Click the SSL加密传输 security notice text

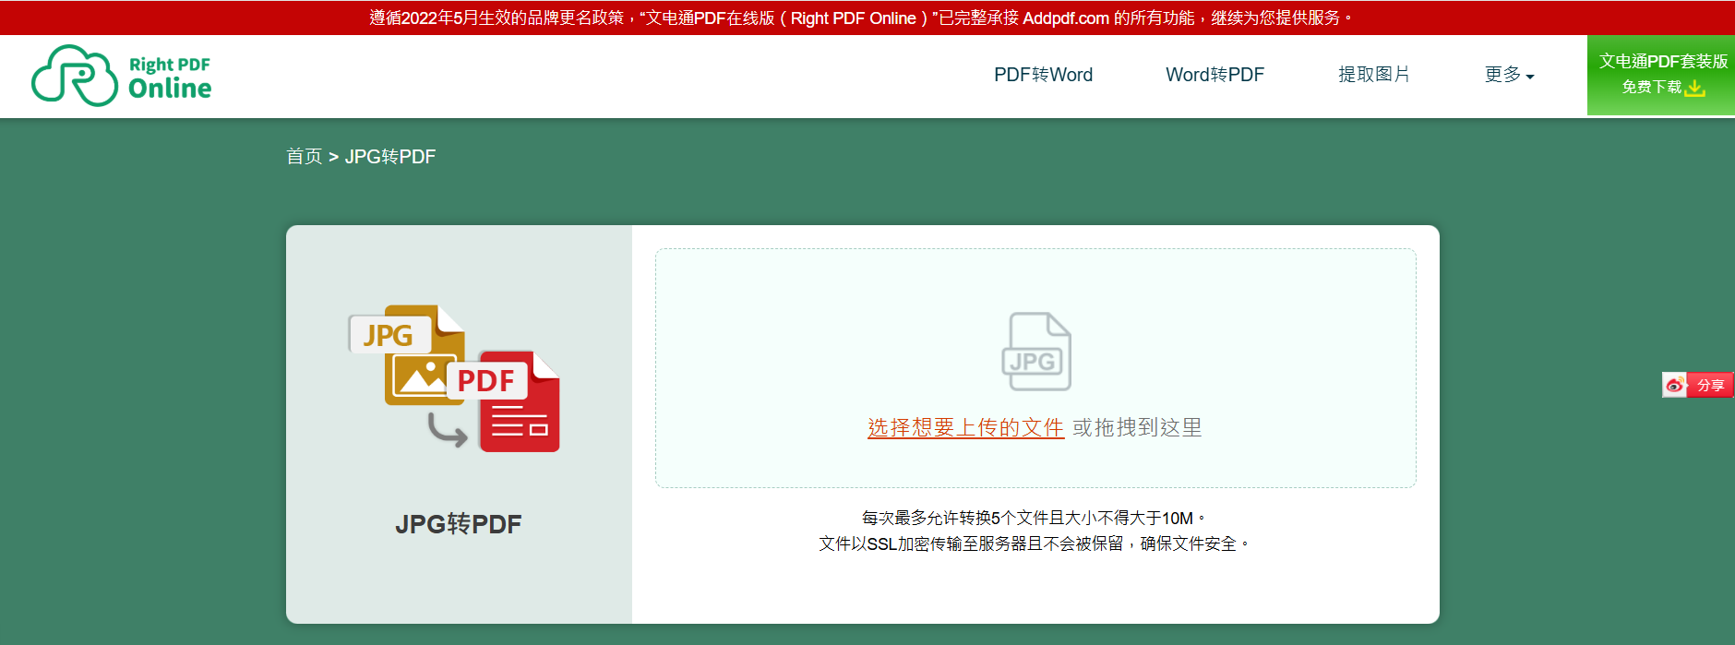1035,543
